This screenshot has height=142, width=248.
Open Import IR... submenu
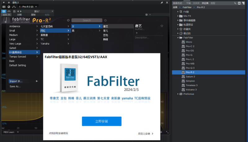pyautogui.click(x=24, y=81)
